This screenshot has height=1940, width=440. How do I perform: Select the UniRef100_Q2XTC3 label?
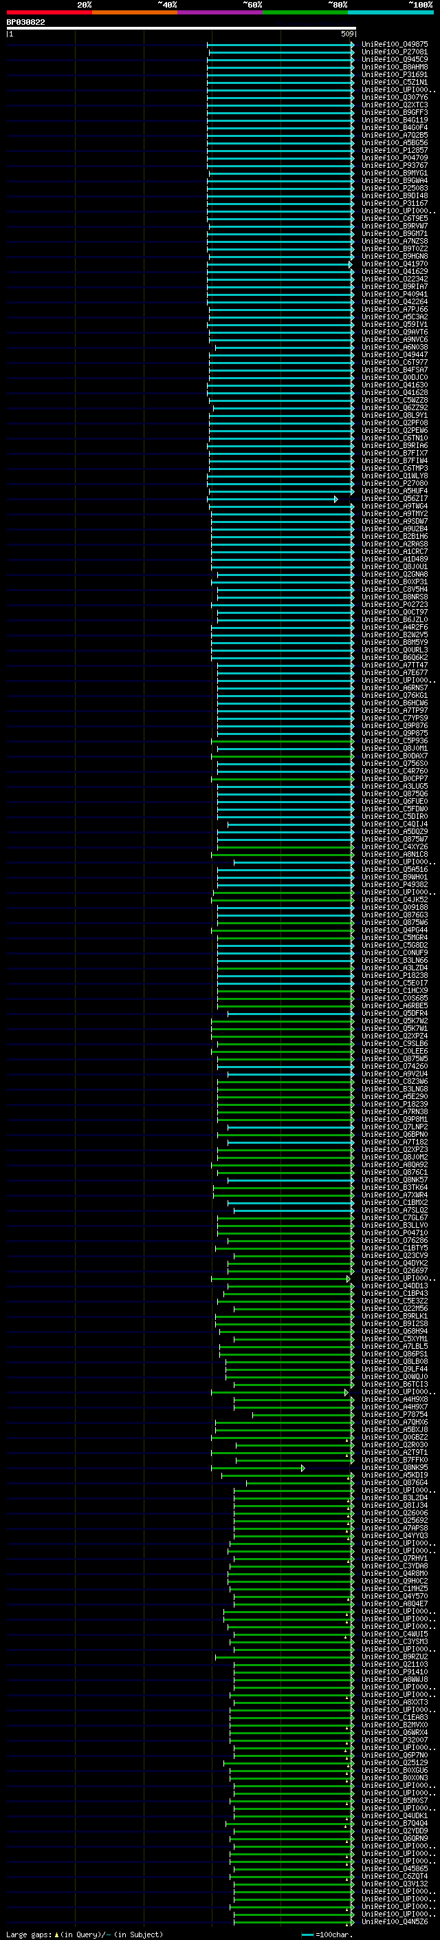[x=395, y=105]
